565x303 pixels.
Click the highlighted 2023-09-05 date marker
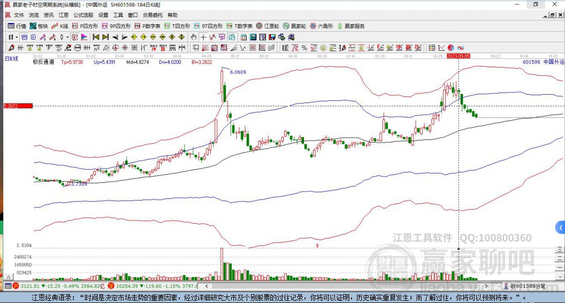coord(459,56)
